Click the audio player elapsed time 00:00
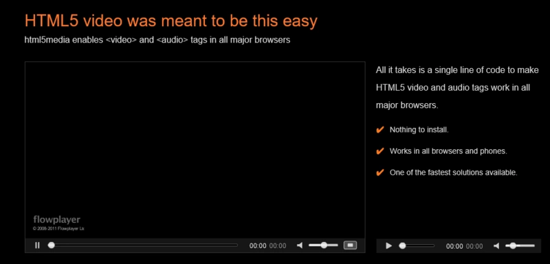Viewport: 550px width, 264px height. point(454,247)
